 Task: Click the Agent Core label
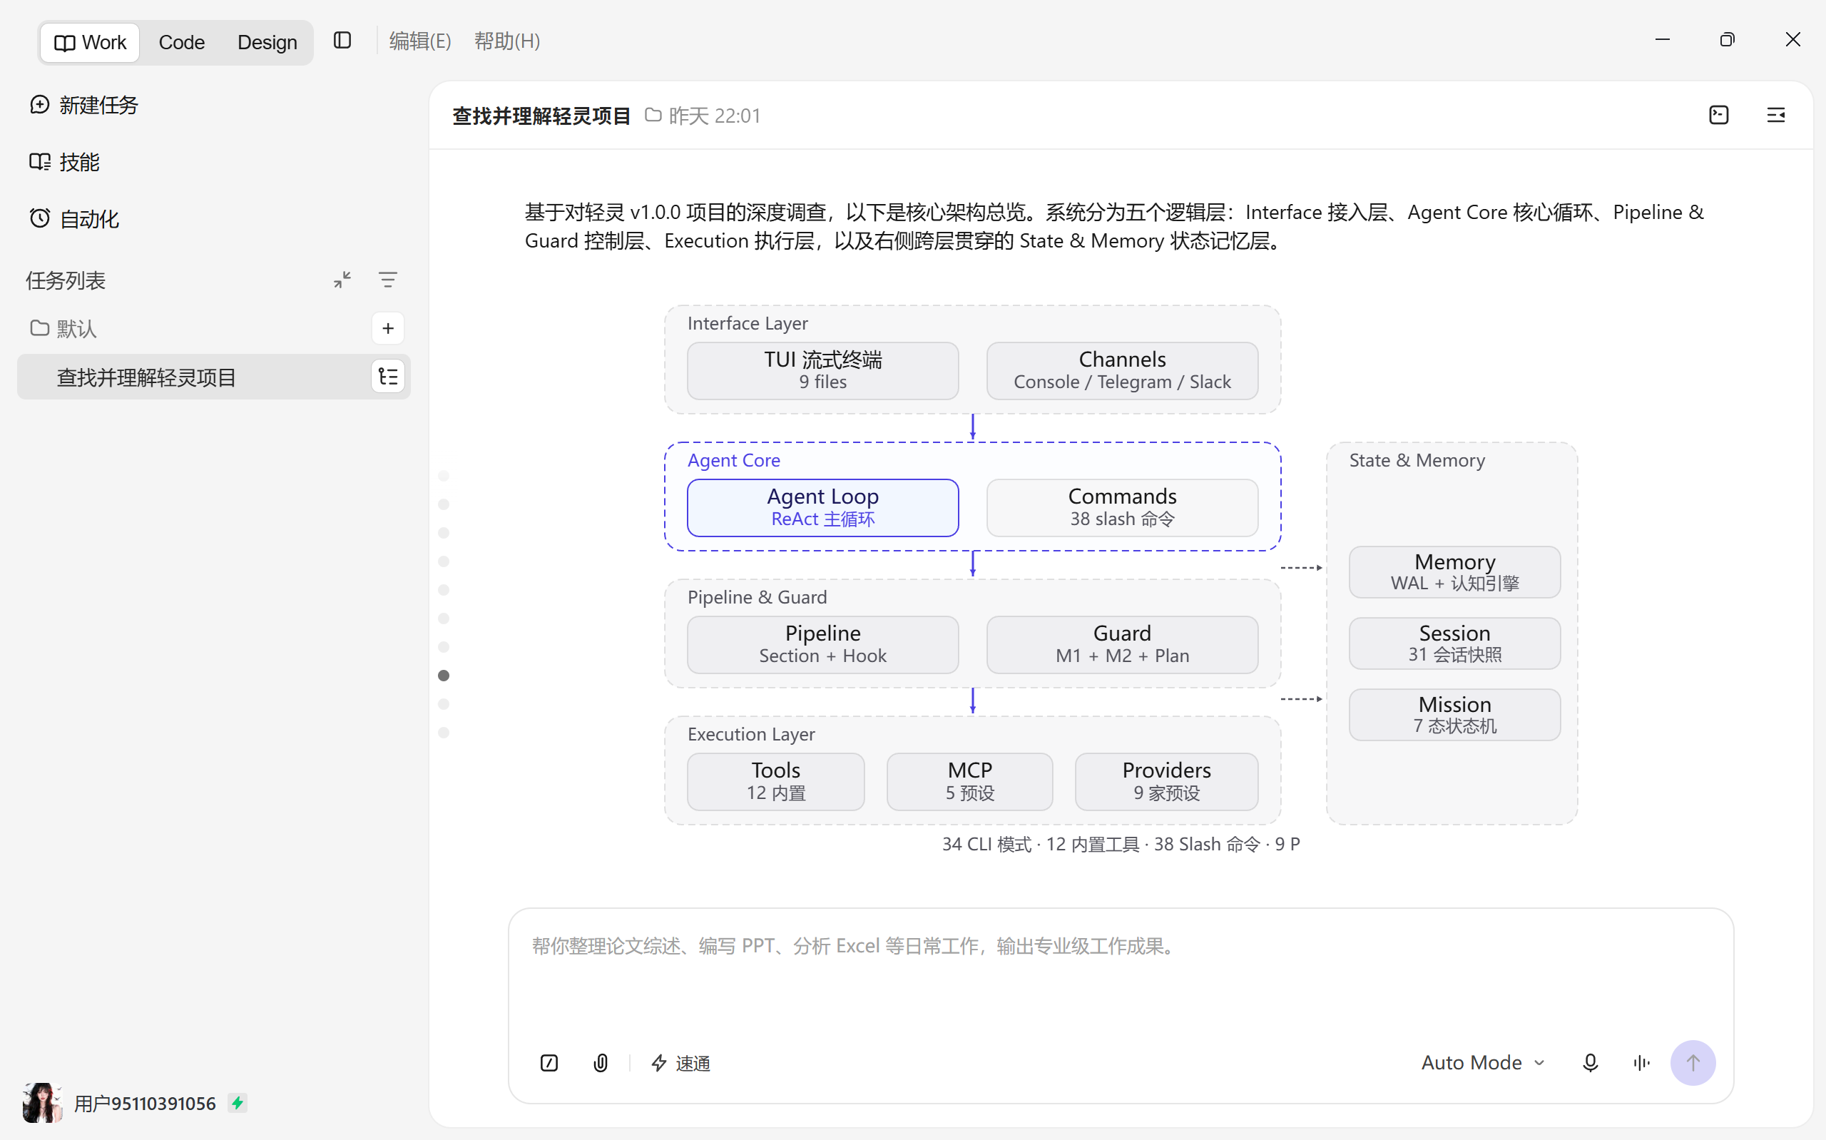(733, 460)
